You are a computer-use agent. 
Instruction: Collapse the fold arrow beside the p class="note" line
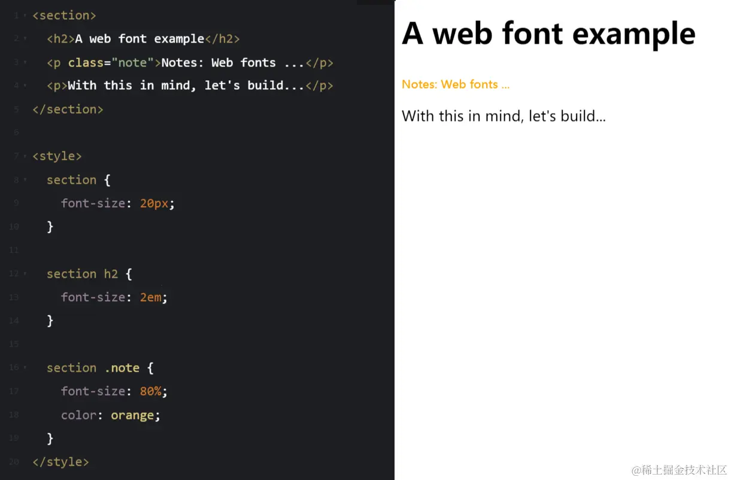[x=25, y=62]
